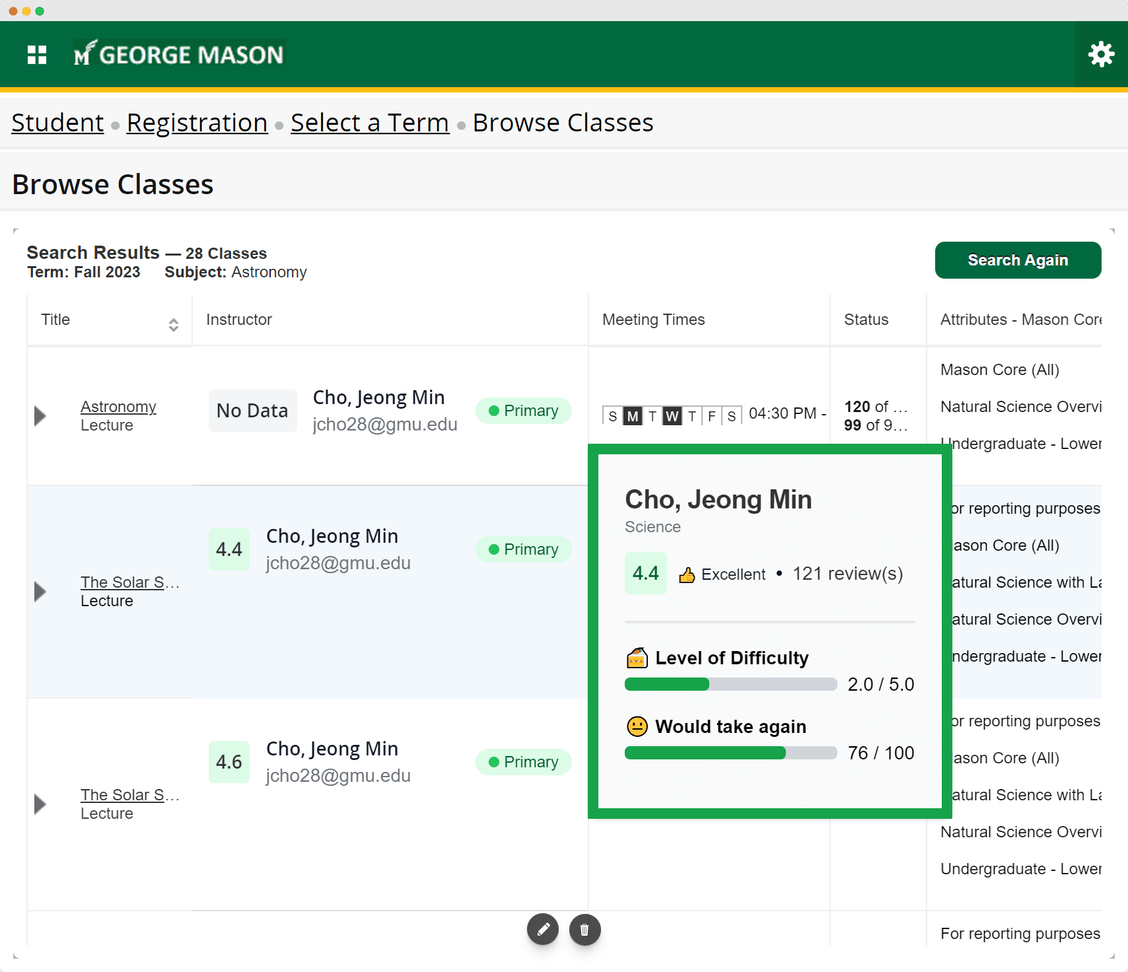Click the 76 / 100 would take again value
Viewport: 1128px width, 972px height.
(881, 753)
